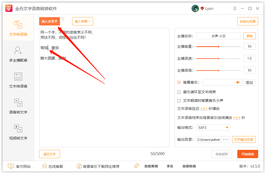Check 文本朗读时背景音乐小声 option
Image resolution: width=266 pixels, height=174 pixels.
[179, 100]
